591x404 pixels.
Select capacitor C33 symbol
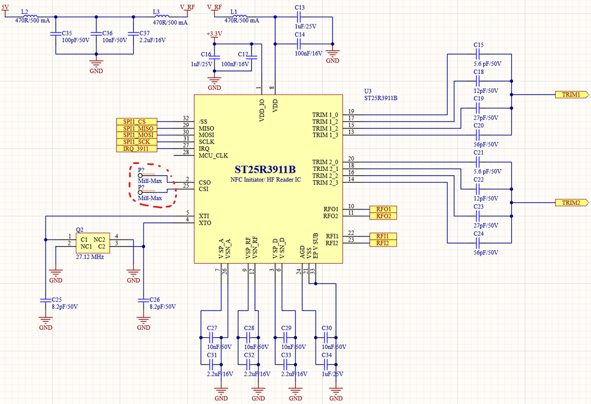tap(286, 364)
